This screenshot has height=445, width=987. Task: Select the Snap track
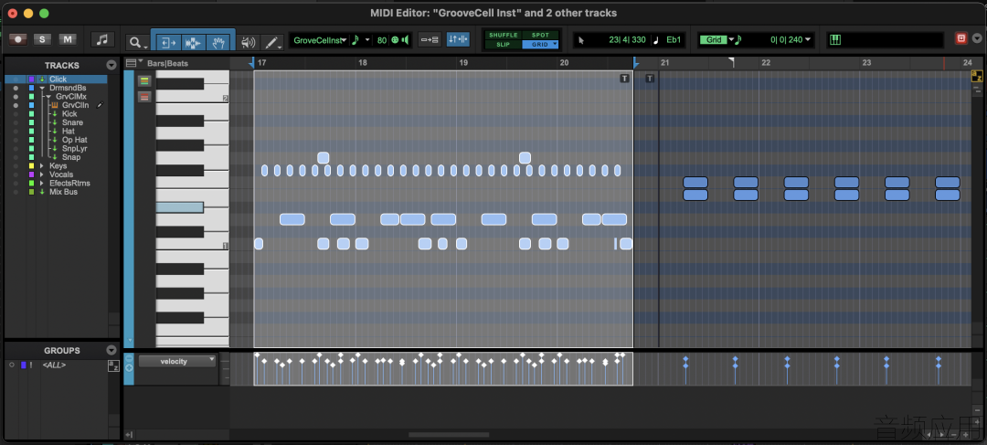(x=71, y=157)
